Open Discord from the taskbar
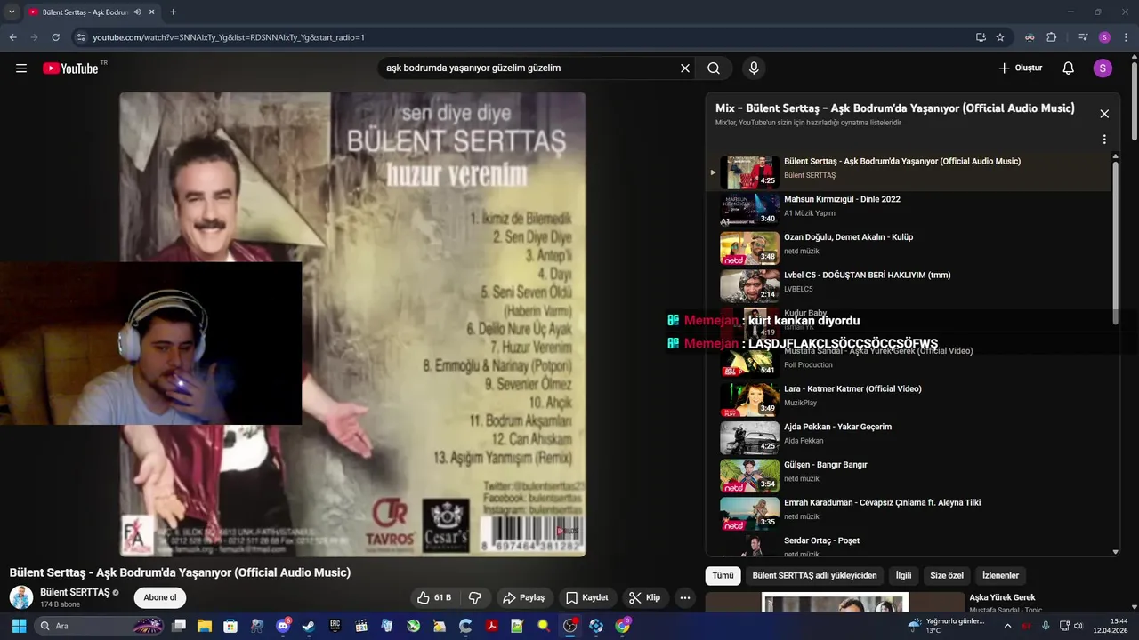This screenshot has height=640, width=1139. click(282, 626)
